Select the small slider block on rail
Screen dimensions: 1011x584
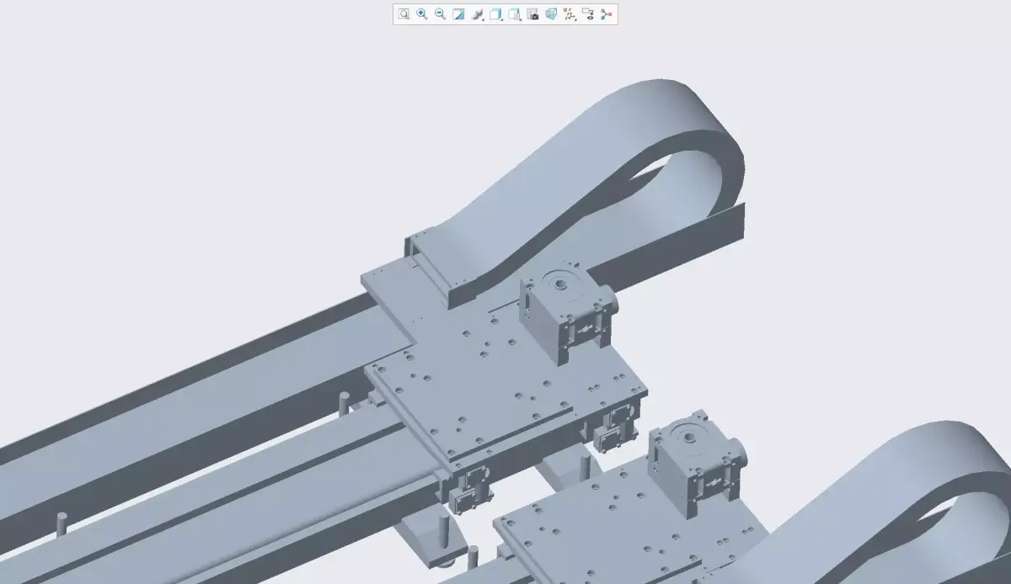(x=468, y=496)
